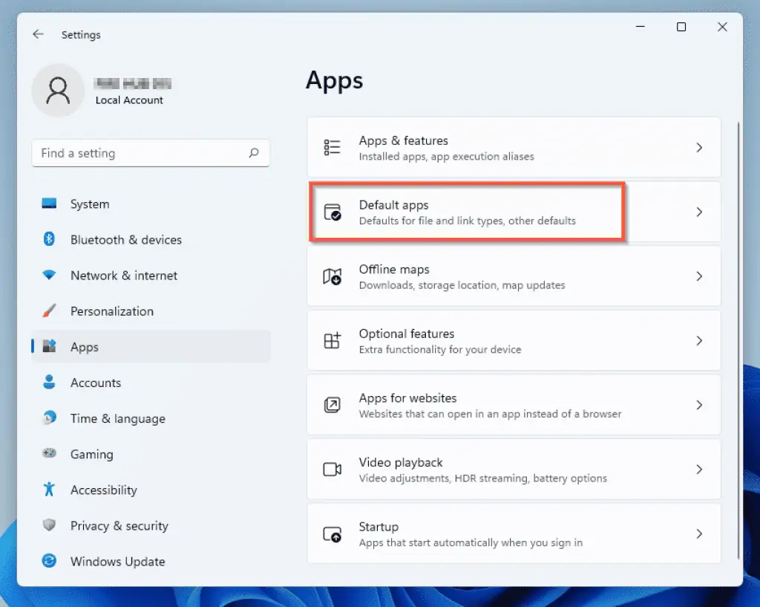Close the Settings window

pos(722,27)
